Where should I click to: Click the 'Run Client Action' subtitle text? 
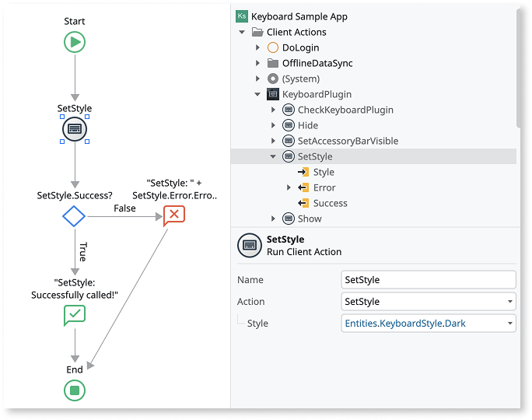[304, 252]
